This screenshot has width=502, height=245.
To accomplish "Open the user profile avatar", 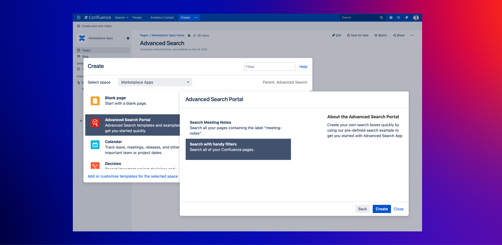I will [416, 17].
